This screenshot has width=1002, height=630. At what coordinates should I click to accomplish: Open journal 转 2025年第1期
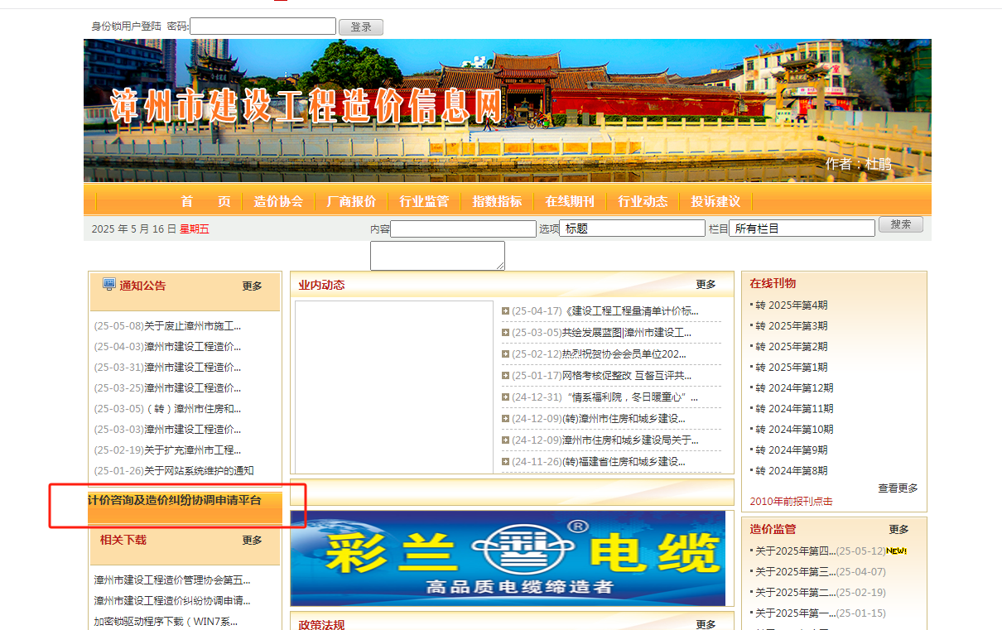tap(791, 368)
